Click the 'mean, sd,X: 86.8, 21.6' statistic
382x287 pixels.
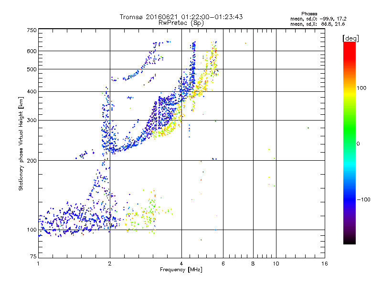[318, 24]
